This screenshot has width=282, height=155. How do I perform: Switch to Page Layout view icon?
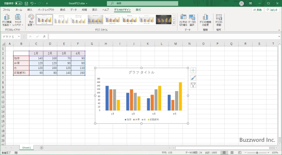point(232,153)
